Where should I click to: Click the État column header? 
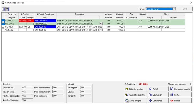click(132, 14)
